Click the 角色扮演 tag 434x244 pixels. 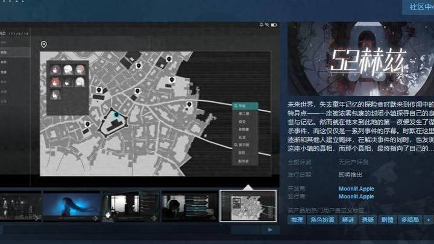(322, 220)
